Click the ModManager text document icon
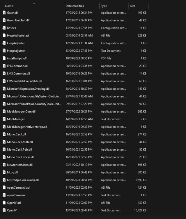The height and width of the screenshot is (219, 186). click(4, 119)
